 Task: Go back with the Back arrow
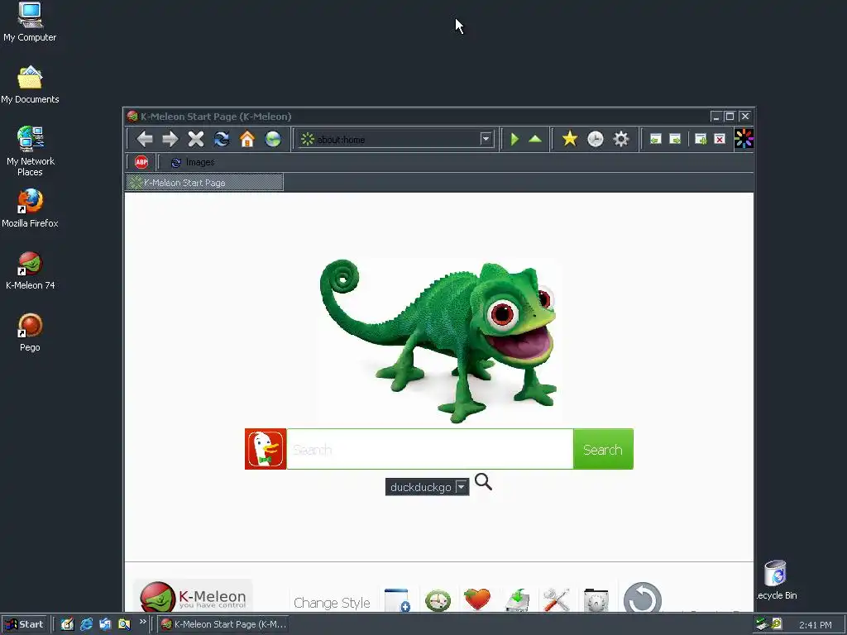point(144,139)
